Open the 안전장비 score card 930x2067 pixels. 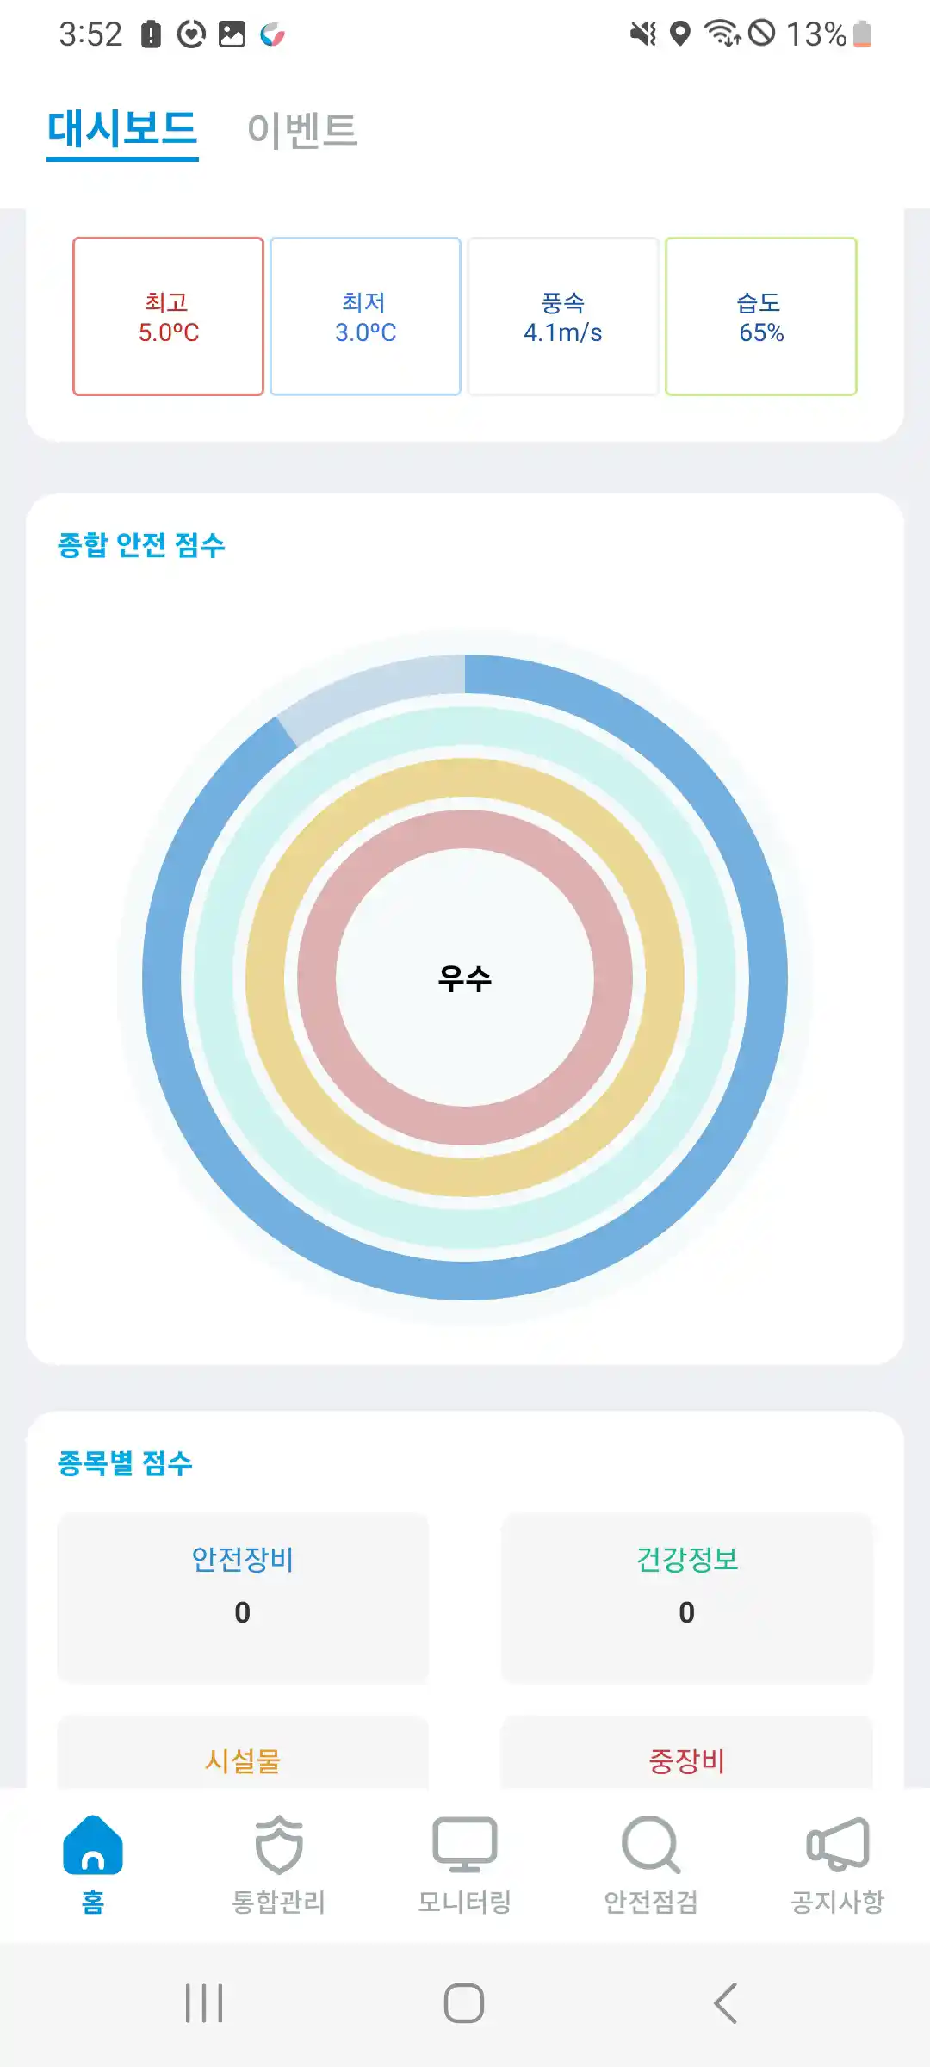pos(243,1597)
